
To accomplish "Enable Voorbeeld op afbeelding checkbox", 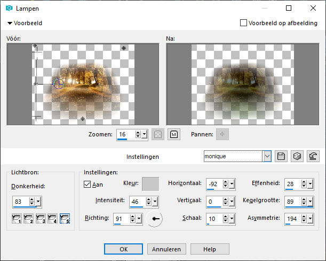I will point(243,22).
